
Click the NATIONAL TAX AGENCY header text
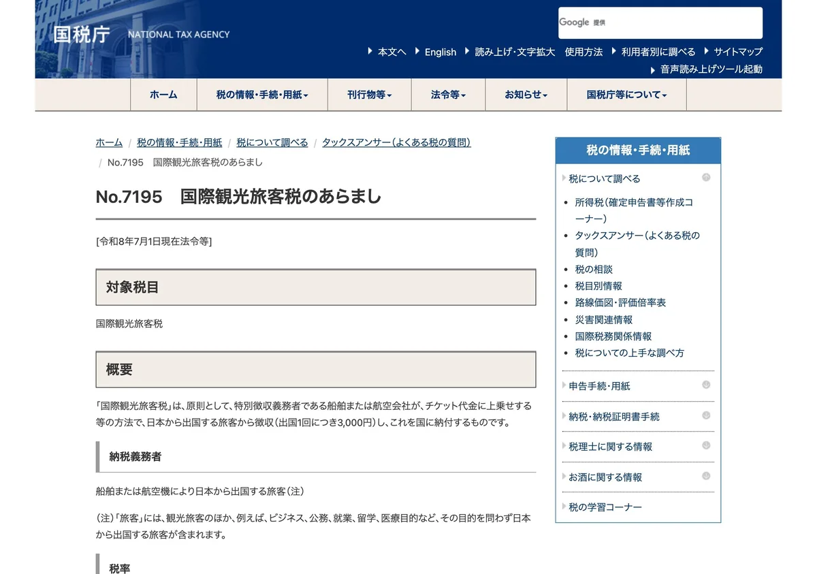[x=179, y=35]
